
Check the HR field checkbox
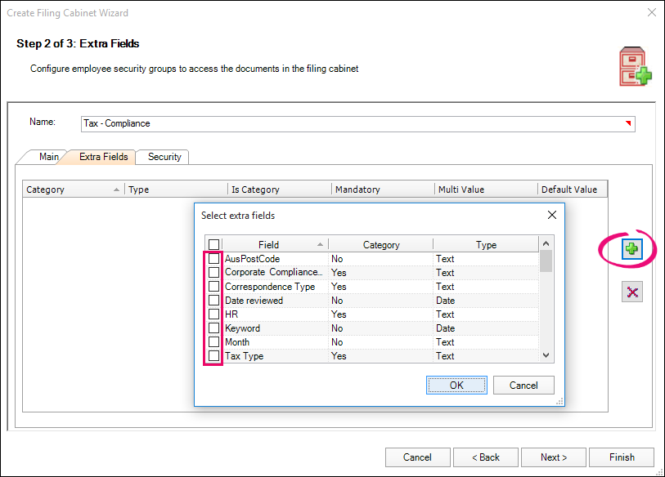point(213,314)
